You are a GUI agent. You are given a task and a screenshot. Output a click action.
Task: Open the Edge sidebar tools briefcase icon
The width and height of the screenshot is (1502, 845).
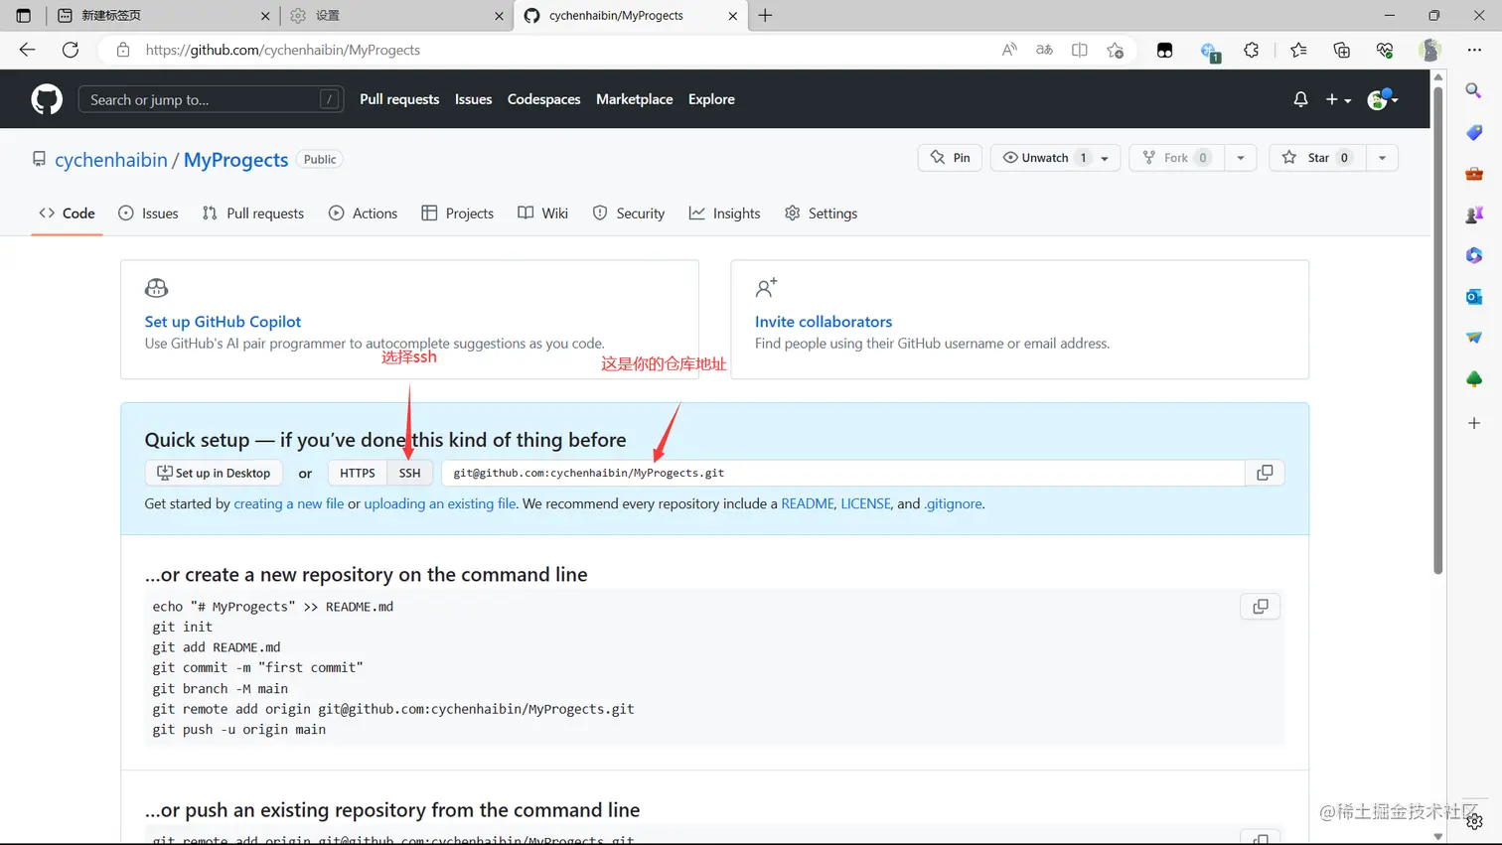coord(1474,174)
